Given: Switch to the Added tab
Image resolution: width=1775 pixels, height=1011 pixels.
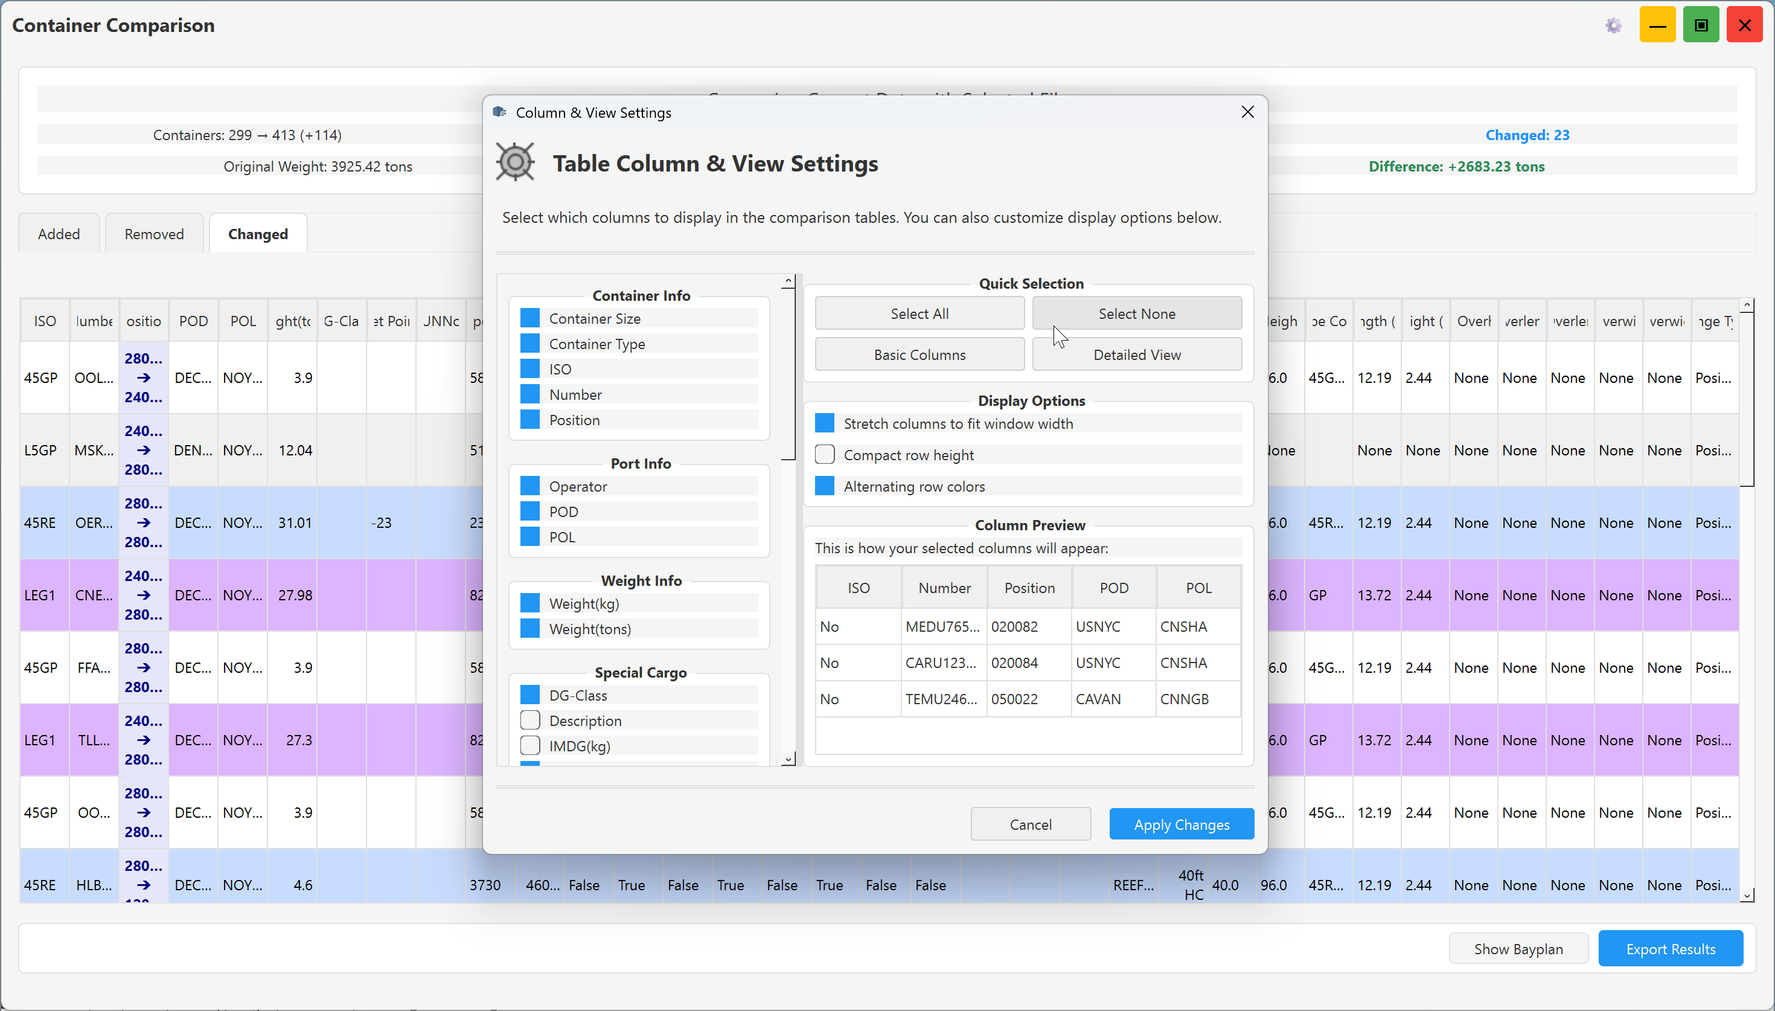Looking at the screenshot, I should (59, 233).
